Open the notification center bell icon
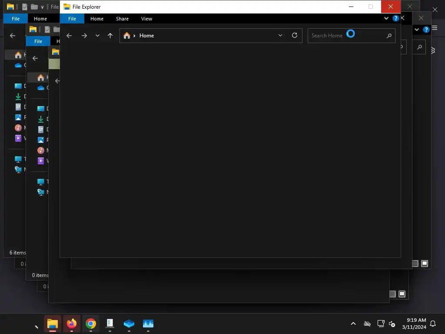This screenshot has width=445, height=334. tap(433, 324)
